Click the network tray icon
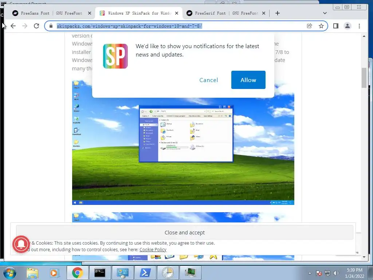Screen dimensions: 373x280 coord(327,273)
